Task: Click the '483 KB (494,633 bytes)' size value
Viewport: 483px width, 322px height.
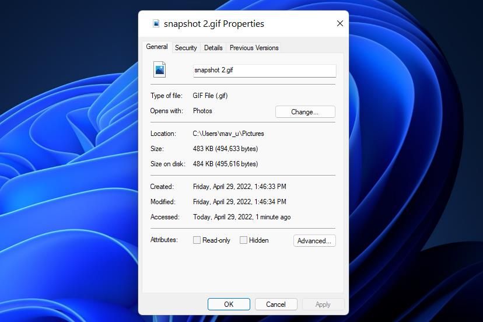Action: [225, 149]
